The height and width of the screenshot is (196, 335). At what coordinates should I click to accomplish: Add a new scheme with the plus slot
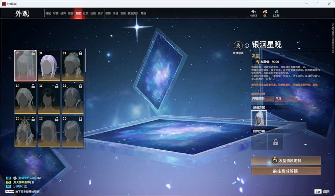[259, 142]
